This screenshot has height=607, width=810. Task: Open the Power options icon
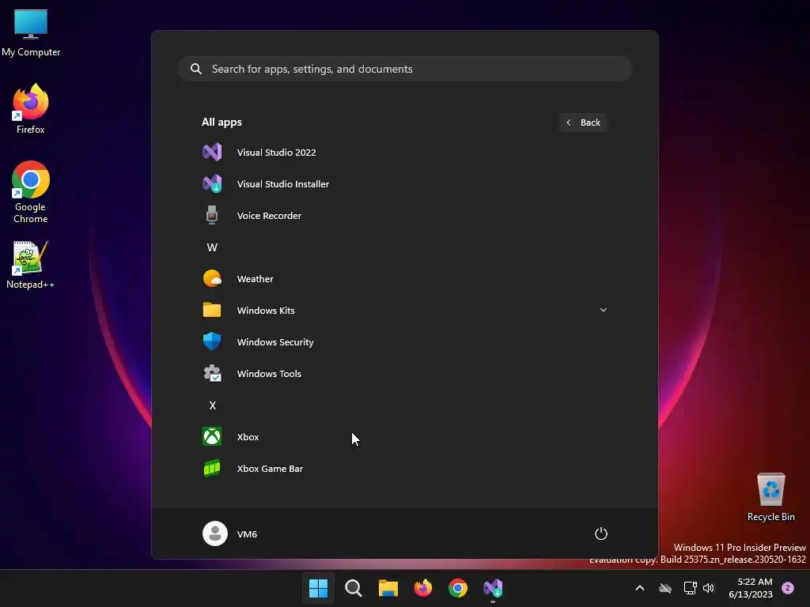click(x=601, y=533)
